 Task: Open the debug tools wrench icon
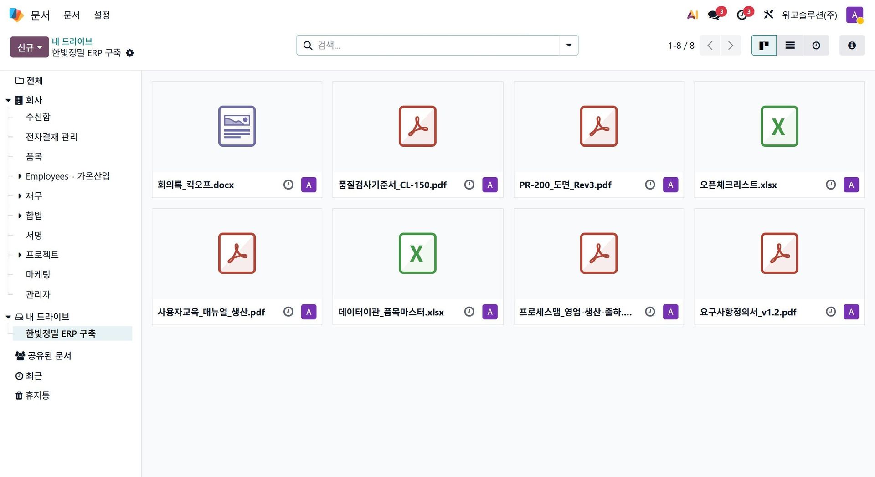[x=768, y=15]
